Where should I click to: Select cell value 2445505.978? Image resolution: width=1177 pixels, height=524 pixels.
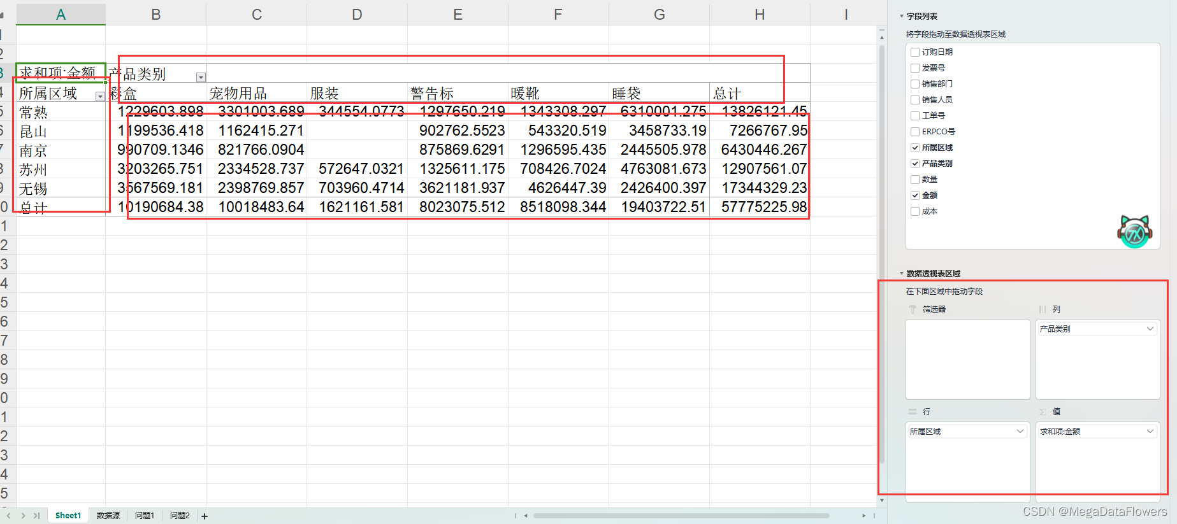coord(659,150)
